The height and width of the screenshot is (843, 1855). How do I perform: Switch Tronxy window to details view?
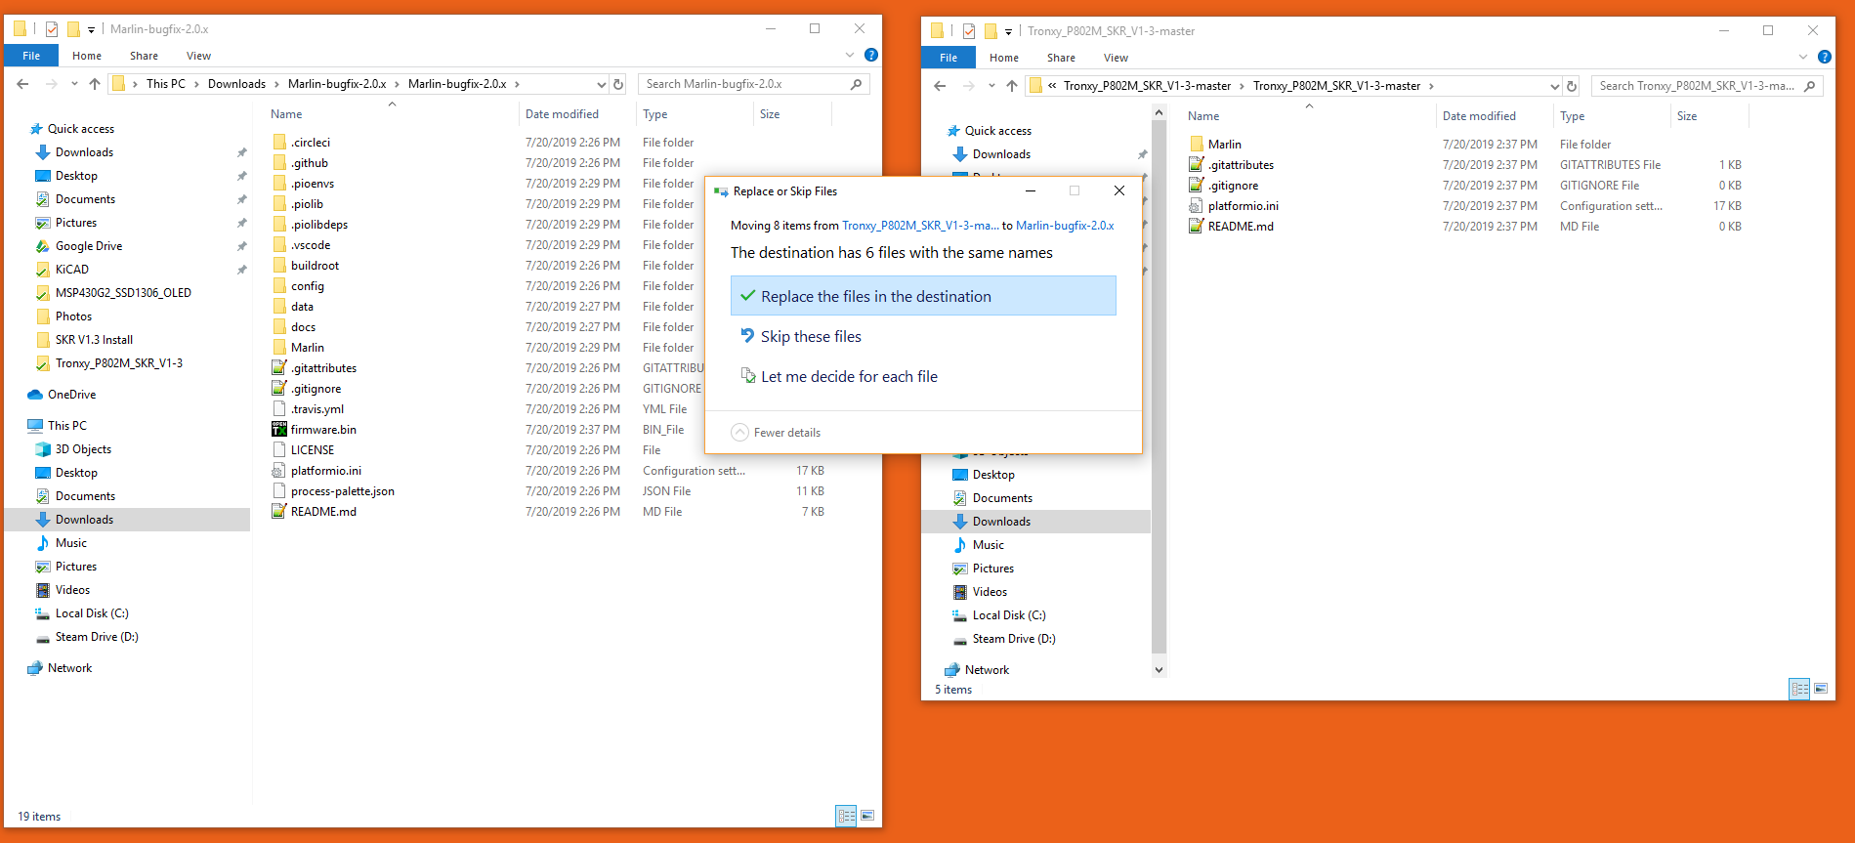coord(1799,689)
